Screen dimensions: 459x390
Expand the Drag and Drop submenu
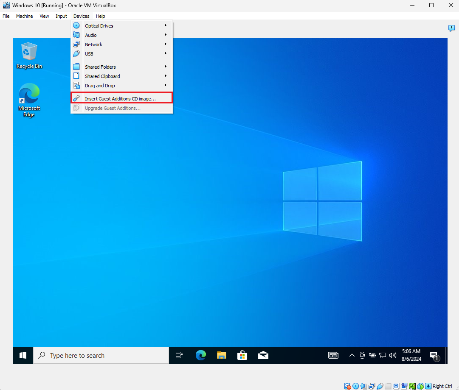pos(122,86)
